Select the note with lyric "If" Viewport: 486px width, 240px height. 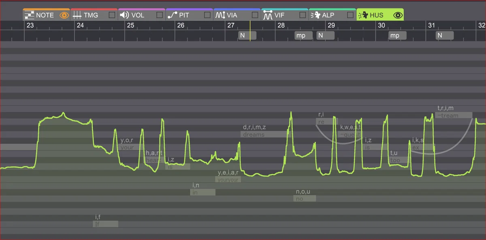(x=106, y=224)
